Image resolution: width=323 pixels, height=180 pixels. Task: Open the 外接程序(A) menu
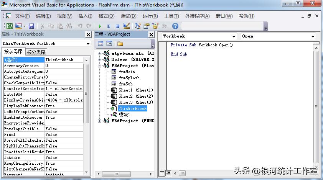(x=197, y=16)
